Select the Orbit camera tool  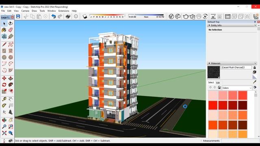point(4,120)
